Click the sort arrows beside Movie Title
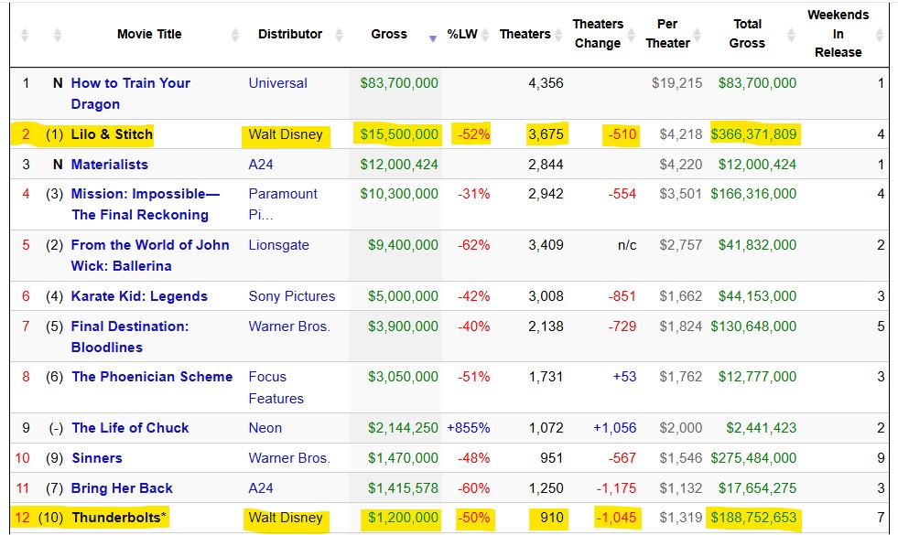The image size is (898, 535). coord(235,35)
